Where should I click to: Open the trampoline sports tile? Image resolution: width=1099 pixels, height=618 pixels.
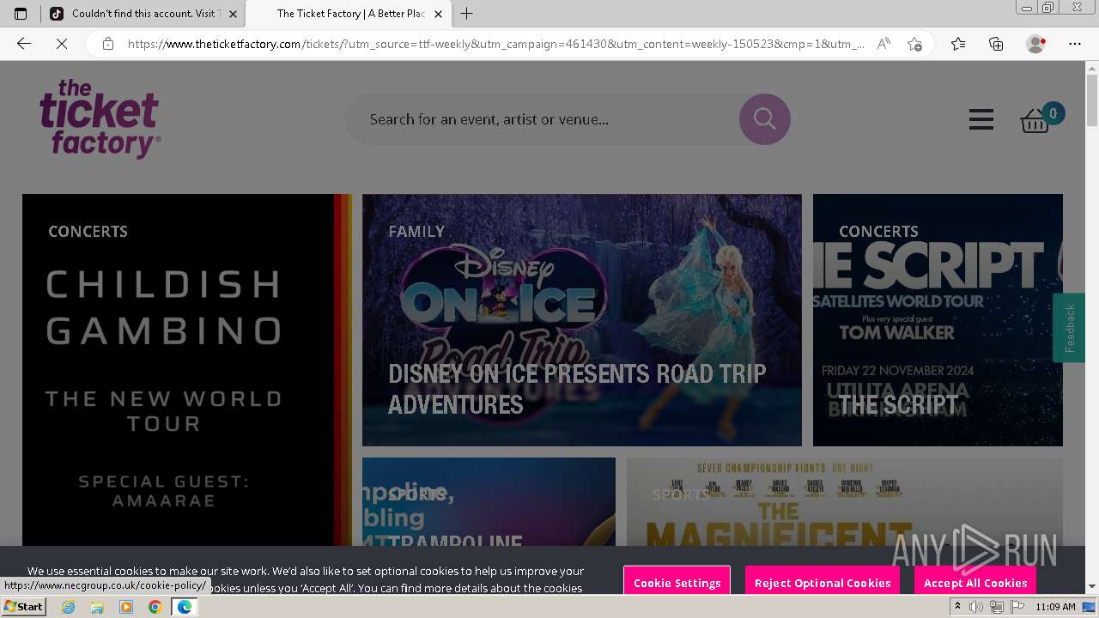tap(489, 501)
